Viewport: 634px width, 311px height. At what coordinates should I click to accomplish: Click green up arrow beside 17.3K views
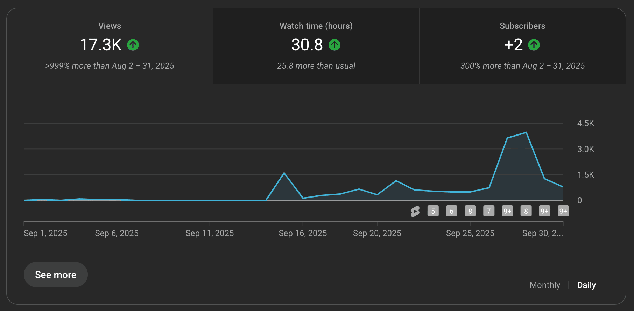(x=133, y=45)
